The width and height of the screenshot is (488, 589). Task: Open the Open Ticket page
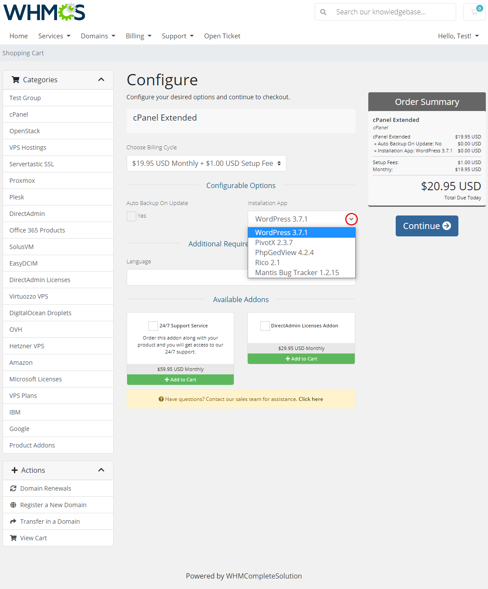(222, 36)
